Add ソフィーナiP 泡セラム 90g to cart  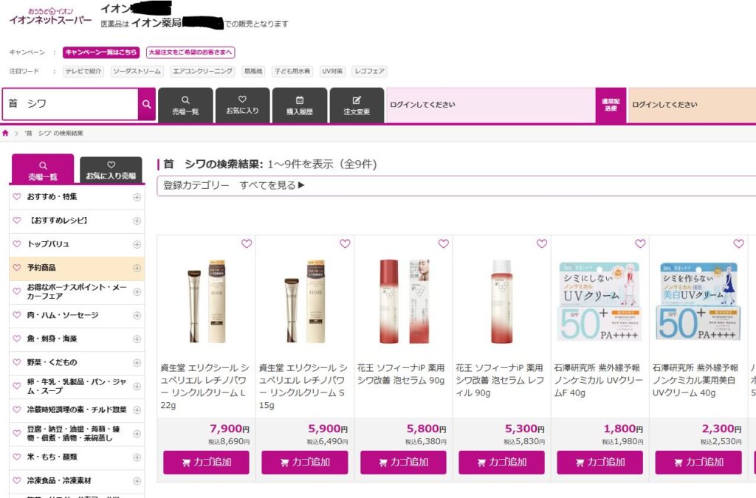[403, 463]
